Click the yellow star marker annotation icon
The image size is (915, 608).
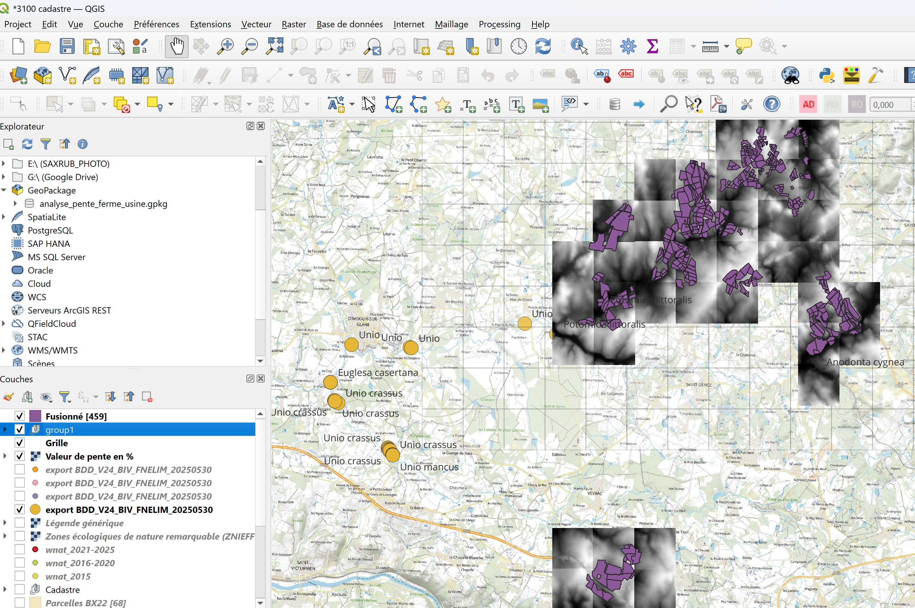click(x=443, y=104)
